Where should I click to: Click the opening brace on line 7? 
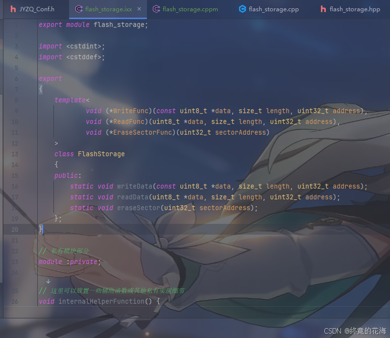tap(41, 89)
